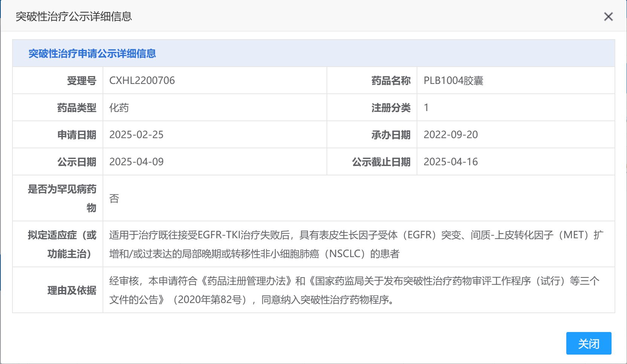Image resolution: width=627 pixels, height=364 pixels.
Task: Select publicity date 2025-04-09
Action: pos(136,162)
